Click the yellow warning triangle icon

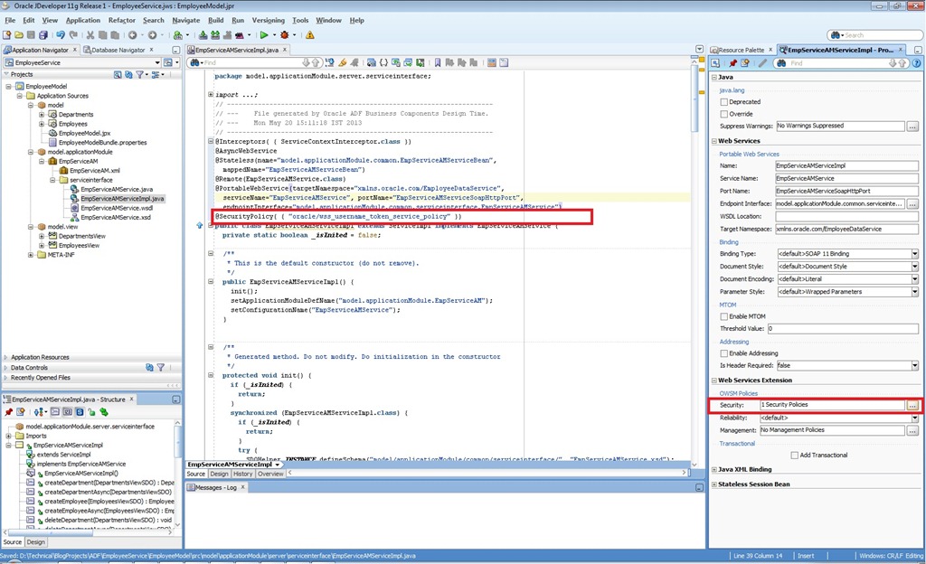[310, 35]
